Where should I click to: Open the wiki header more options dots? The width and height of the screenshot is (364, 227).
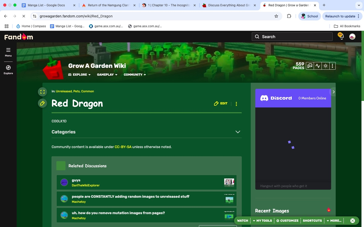(x=332, y=66)
